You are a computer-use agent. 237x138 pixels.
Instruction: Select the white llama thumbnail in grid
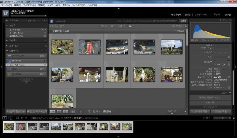[144, 74]
